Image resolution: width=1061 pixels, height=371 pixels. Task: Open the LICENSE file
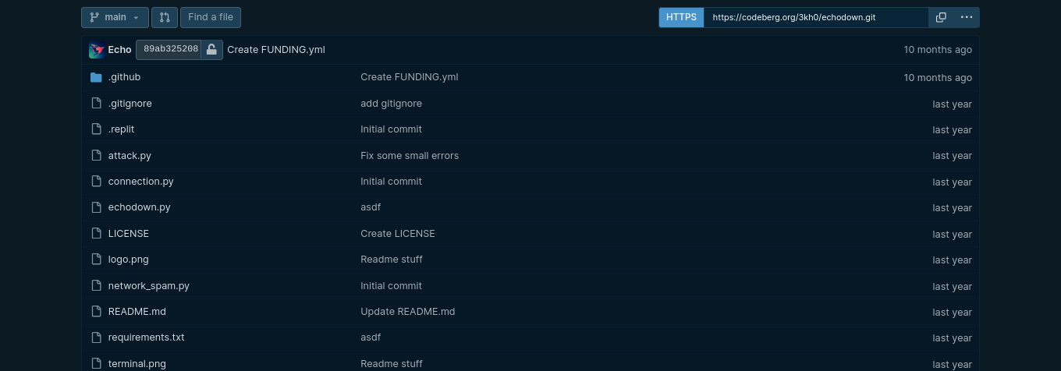[129, 233]
